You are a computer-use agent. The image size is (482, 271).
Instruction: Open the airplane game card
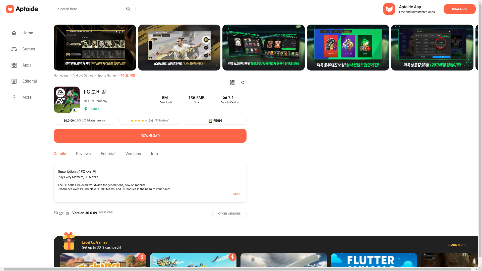click(x=284, y=260)
